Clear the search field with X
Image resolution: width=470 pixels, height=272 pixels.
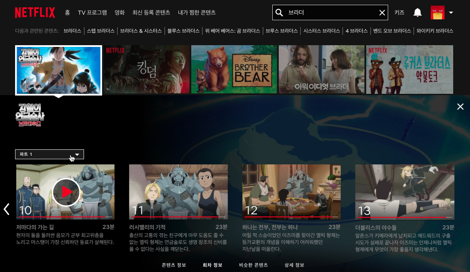coord(382,12)
